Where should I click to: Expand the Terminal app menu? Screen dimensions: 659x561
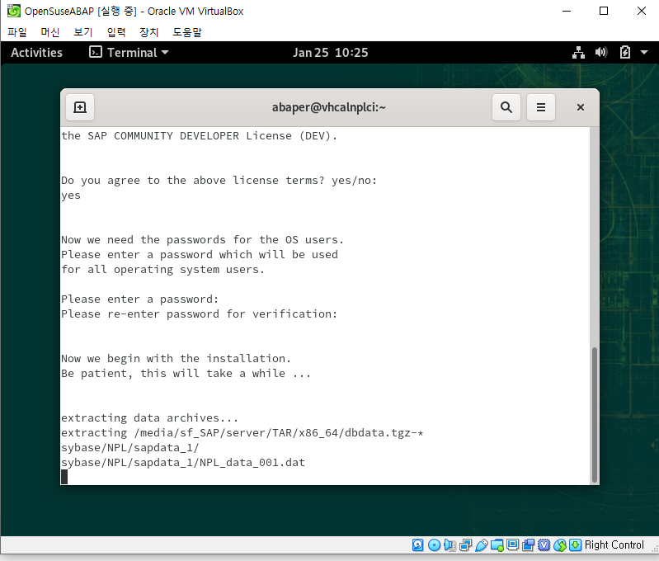(129, 53)
